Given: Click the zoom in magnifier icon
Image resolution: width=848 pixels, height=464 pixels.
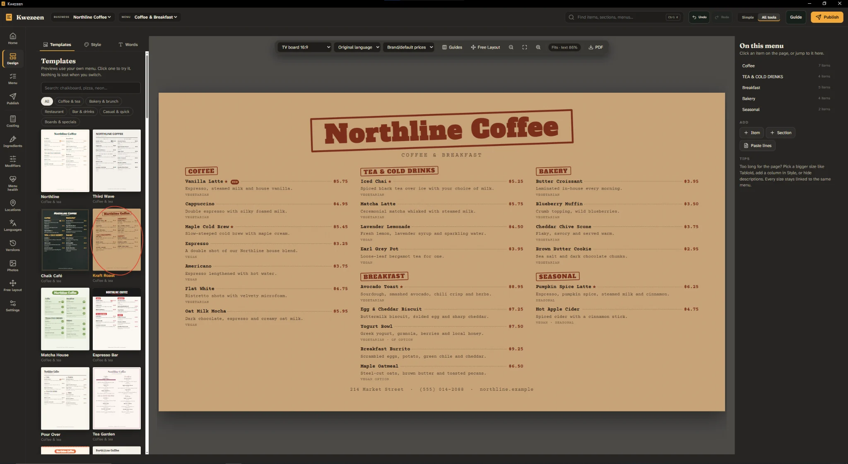Looking at the screenshot, I should tap(538, 47).
